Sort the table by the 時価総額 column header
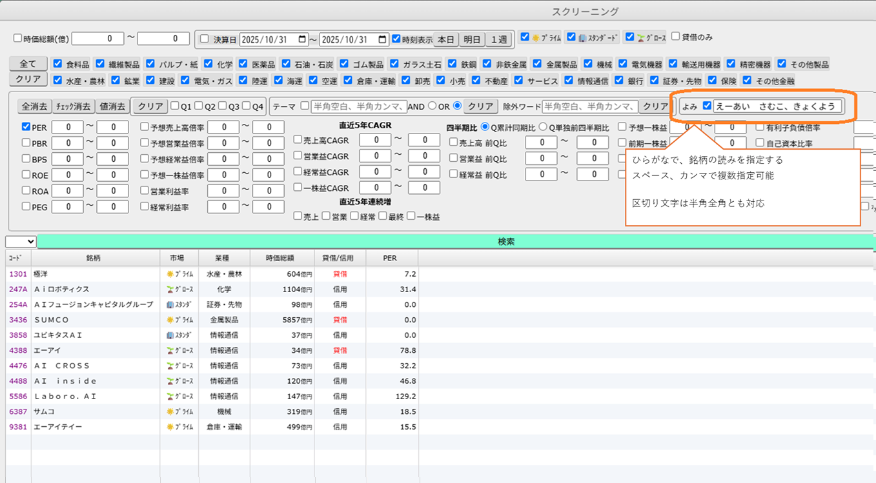This screenshot has height=483, width=876. [281, 258]
